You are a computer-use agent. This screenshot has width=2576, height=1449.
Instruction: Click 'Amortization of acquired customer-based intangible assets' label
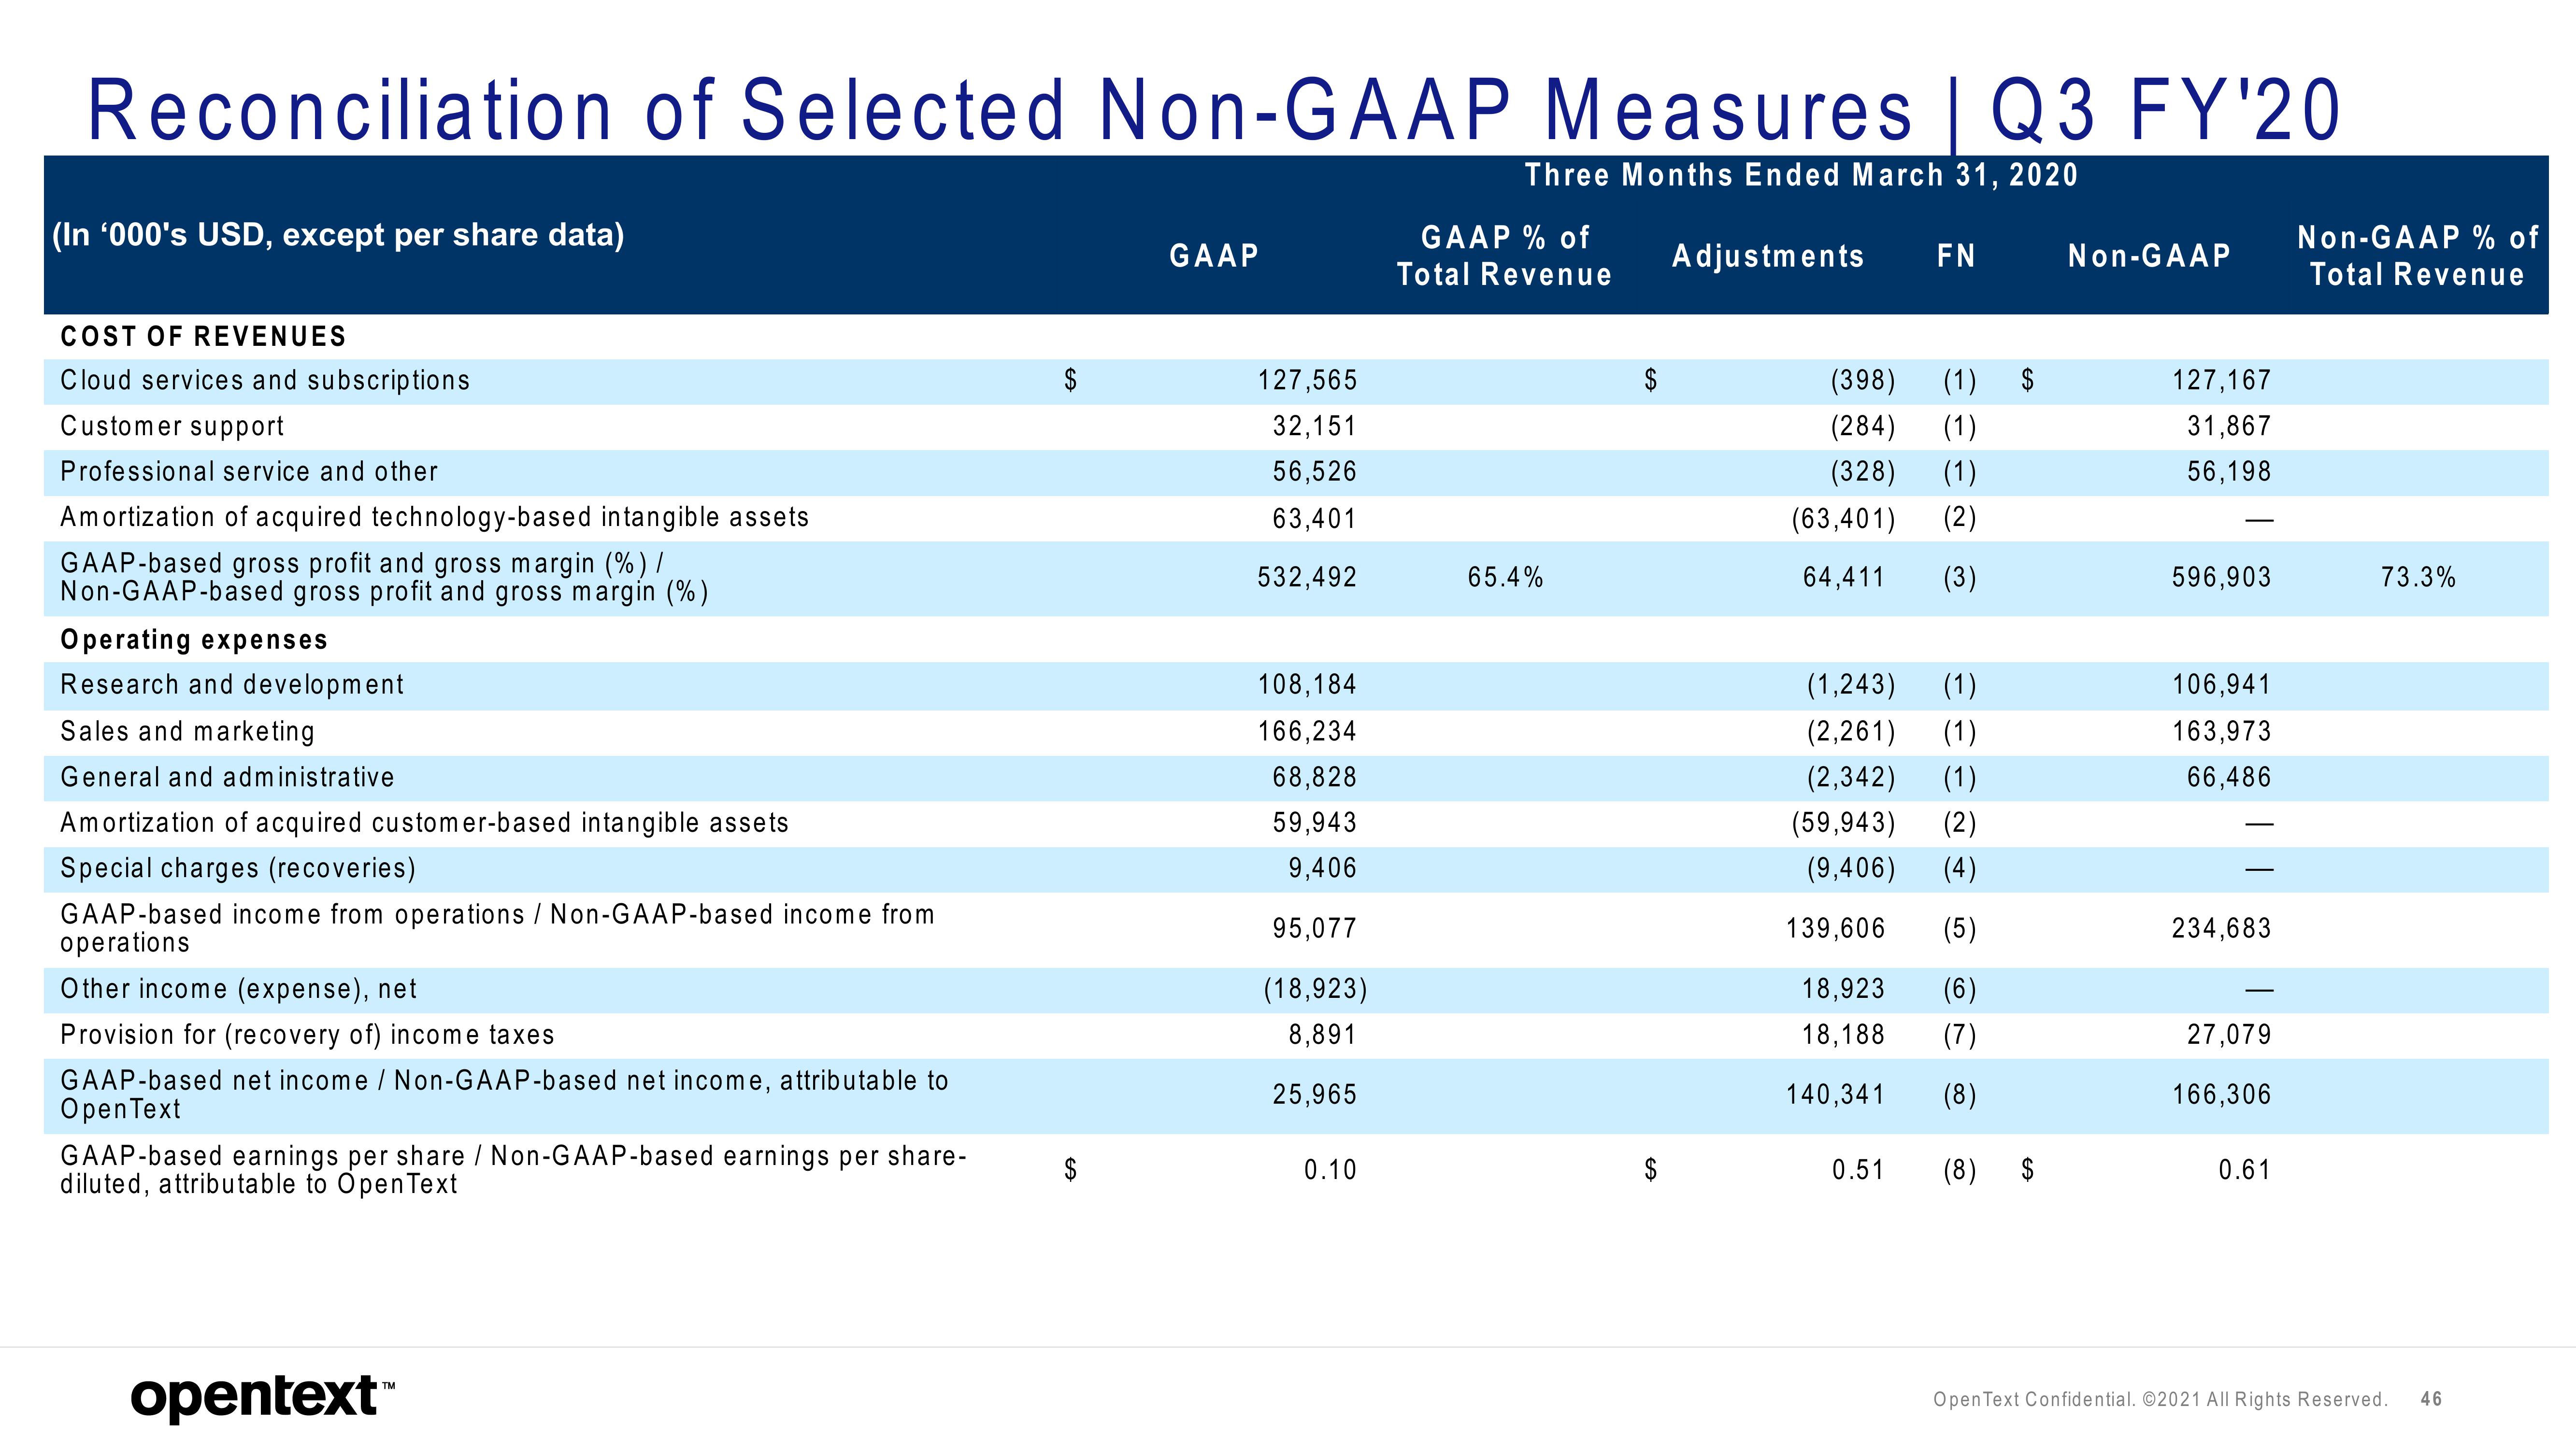pyautogui.click(x=424, y=822)
